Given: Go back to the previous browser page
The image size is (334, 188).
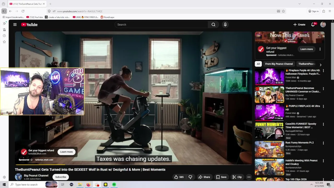Looking at the screenshot, I should tap(10, 11).
